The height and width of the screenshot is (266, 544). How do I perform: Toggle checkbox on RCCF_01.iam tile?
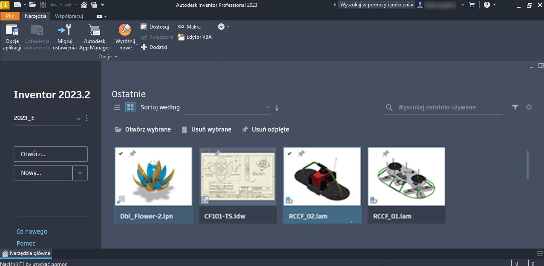[374, 154]
